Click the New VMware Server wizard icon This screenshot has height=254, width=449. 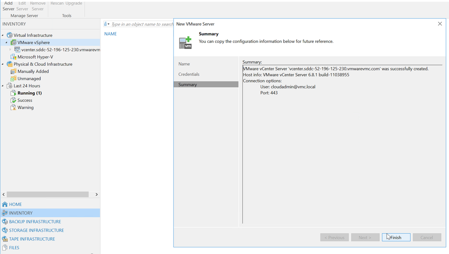(185, 42)
